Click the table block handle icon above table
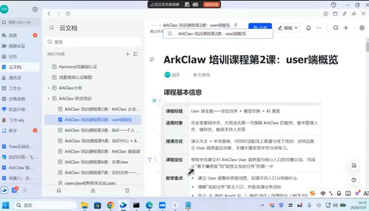The image size is (369, 211). tap(154, 101)
